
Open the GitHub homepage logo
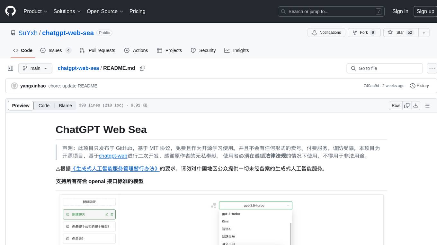[x=10, y=11]
